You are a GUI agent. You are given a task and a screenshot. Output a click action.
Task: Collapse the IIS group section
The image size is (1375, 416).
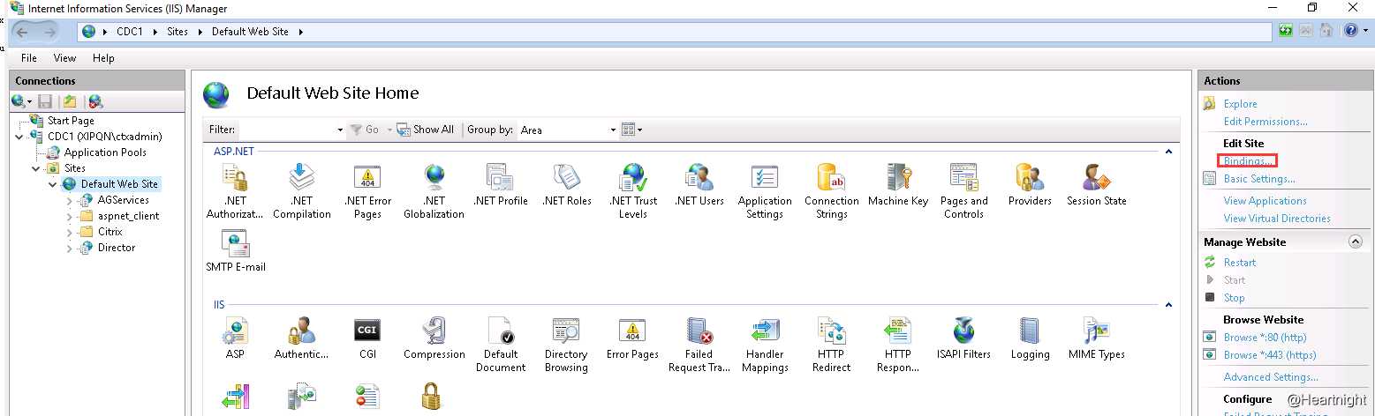(1168, 305)
